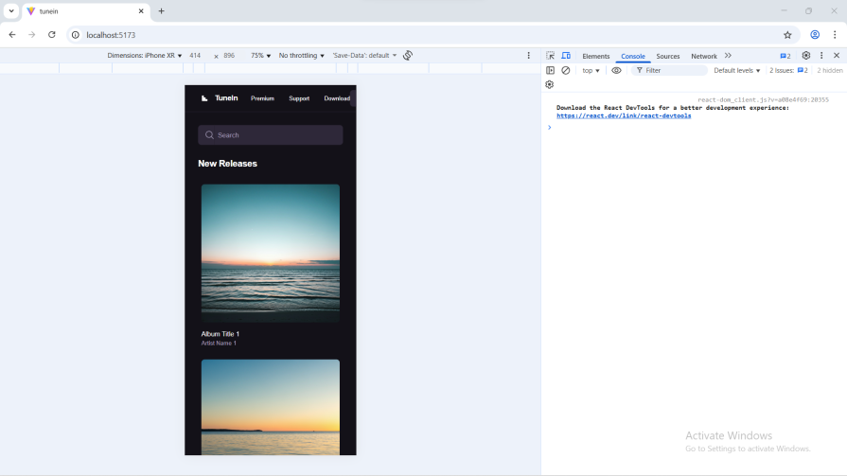Open the console settings gear icon
This screenshot has height=476, width=847.
tap(550, 84)
